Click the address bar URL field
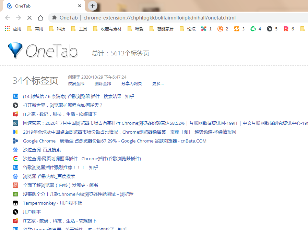Viewport: 308px width, 230px height. 159,18
